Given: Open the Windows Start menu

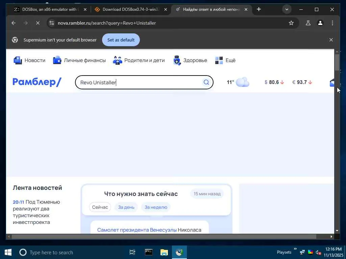Looking at the screenshot, I should [x=8, y=252].
